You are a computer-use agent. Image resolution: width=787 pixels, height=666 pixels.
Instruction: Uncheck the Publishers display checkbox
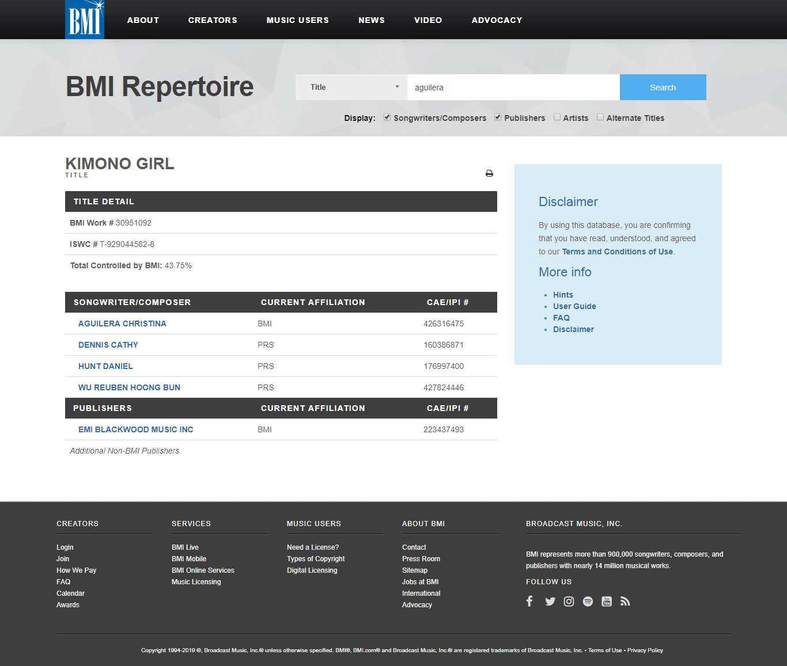point(498,117)
